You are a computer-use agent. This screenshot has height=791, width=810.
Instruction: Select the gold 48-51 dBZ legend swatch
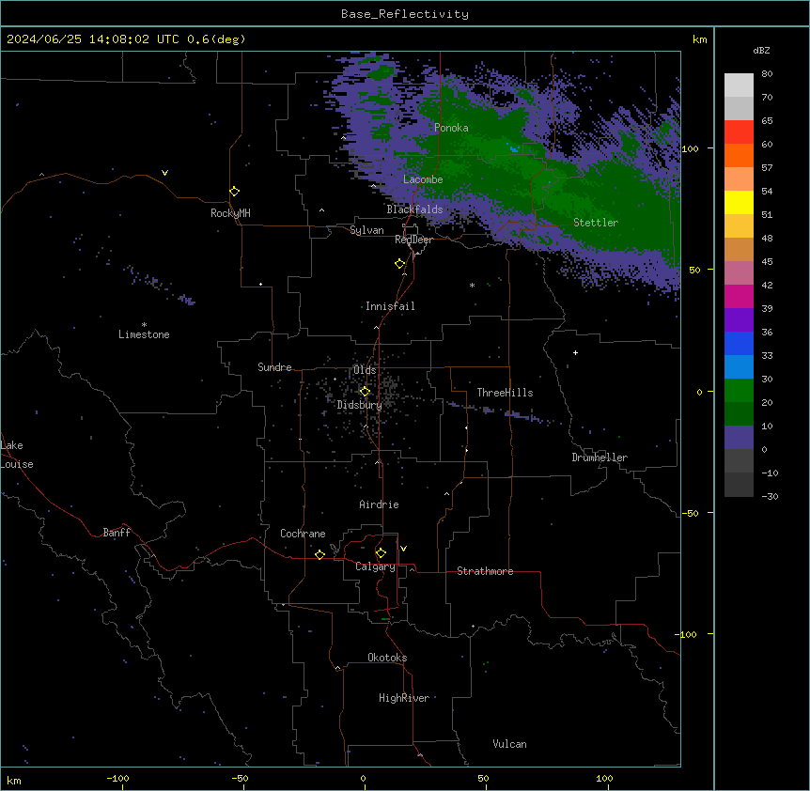739,226
